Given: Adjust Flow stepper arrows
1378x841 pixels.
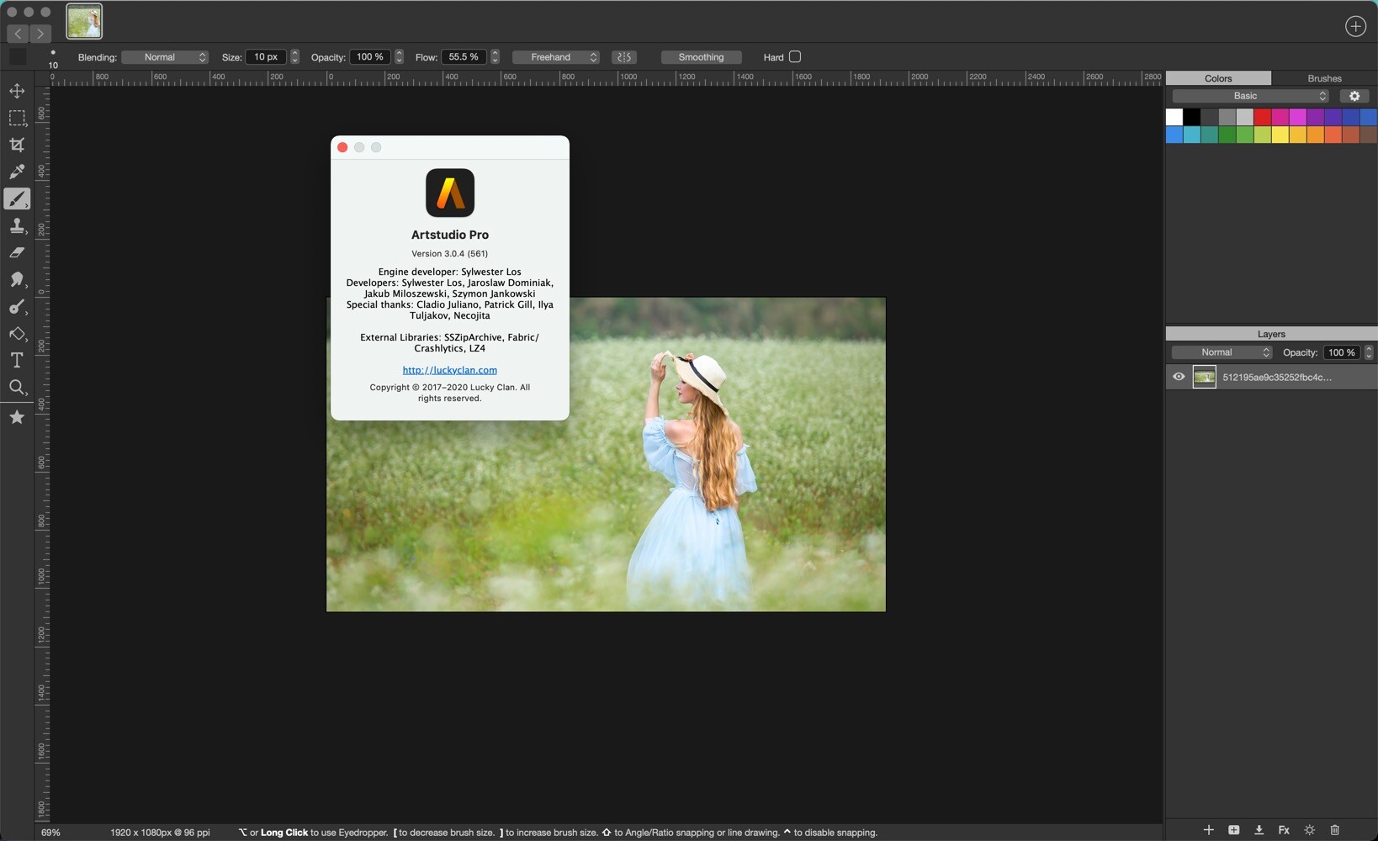Looking at the screenshot, I should [x=495, y=57].
